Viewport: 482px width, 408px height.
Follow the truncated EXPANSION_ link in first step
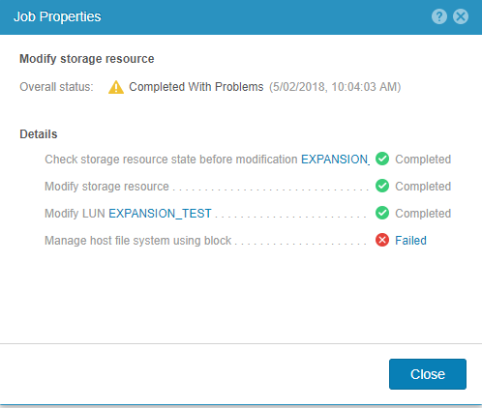click(336, 160)
